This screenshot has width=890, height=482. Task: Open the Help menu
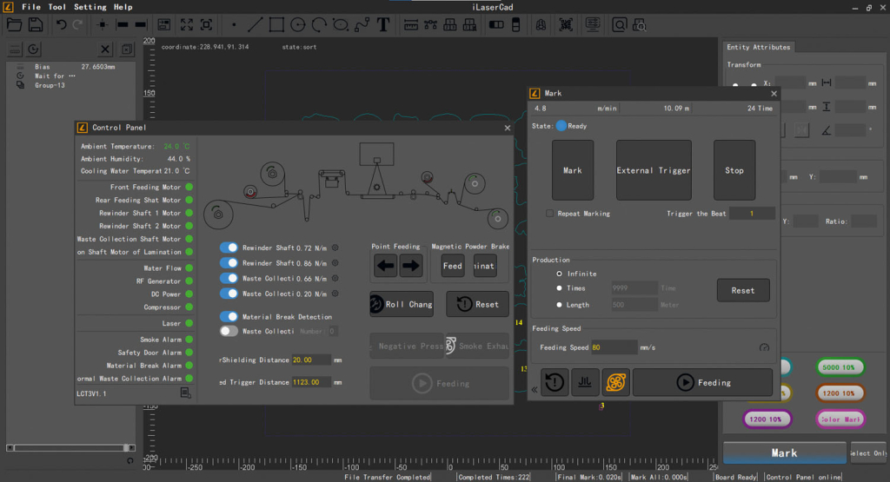coord(123,7)
